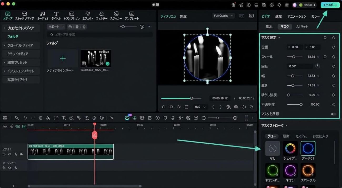The image size is (342, 188).
Task: Click the preview playback progress slider
Action: point(181,98)
